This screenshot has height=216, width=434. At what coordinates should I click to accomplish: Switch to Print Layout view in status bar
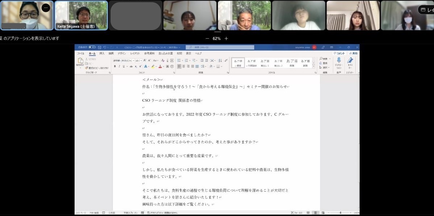[x=315, y=213]
